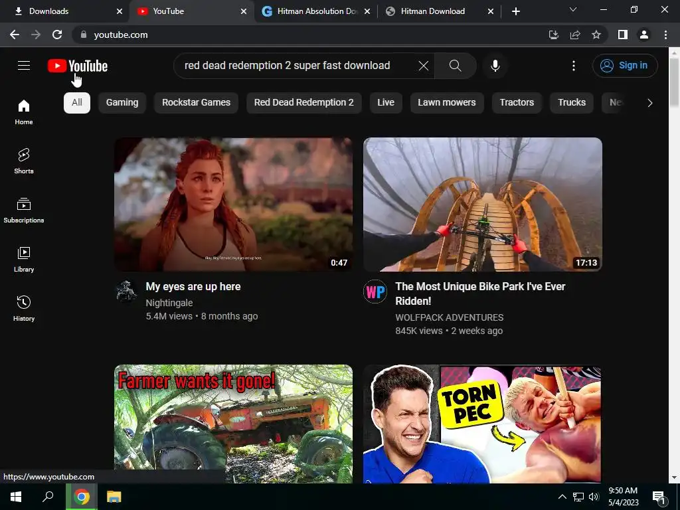Play 'Farmer wants it gone!' thumbnail
The width and height of the screenshot is (680, 510).
point(233,424)
